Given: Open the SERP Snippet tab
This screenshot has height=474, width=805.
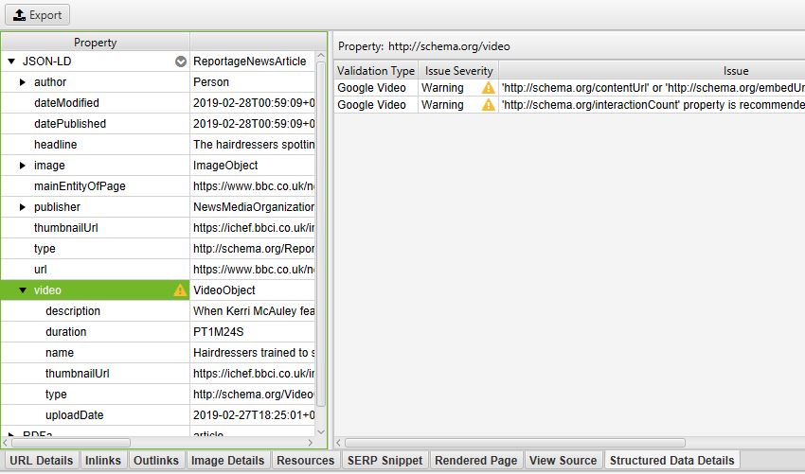Looking at the screenshot, I should (x=385, y=461).
